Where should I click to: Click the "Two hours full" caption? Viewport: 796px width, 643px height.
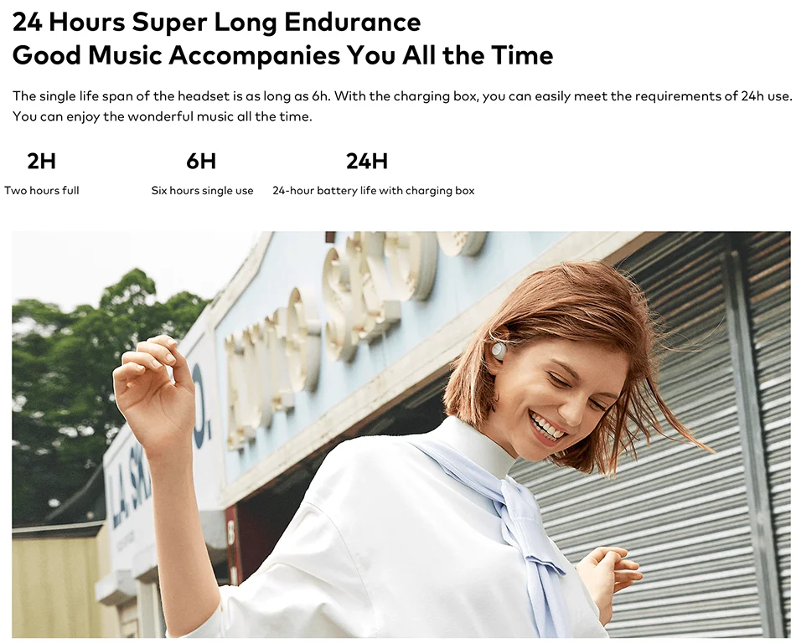coord(42,191)
